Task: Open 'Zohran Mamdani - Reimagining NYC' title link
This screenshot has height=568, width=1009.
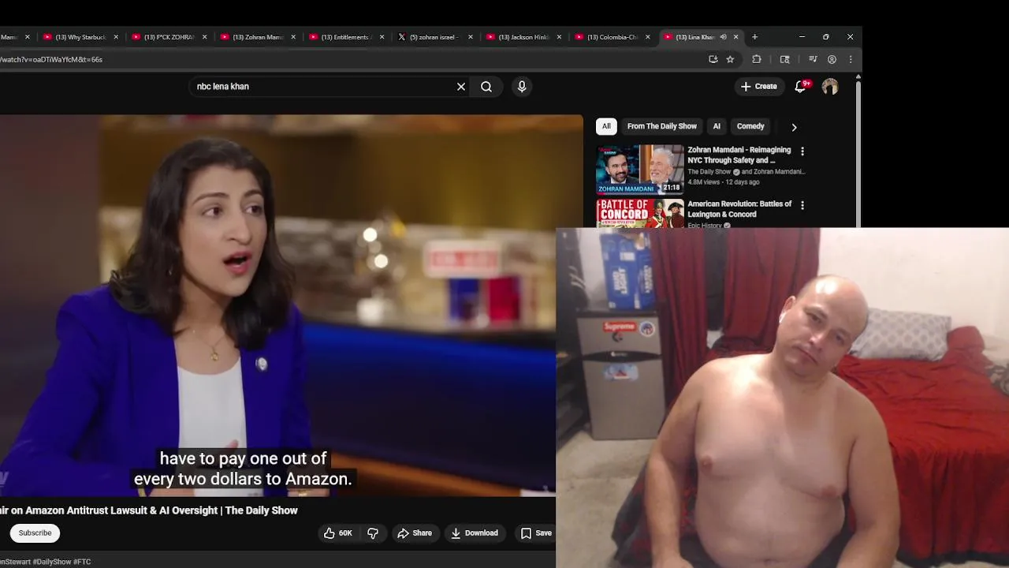Action: [x=739, y=155]
